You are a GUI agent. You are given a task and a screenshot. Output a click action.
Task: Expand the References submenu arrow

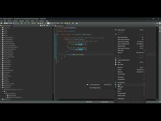144,77
